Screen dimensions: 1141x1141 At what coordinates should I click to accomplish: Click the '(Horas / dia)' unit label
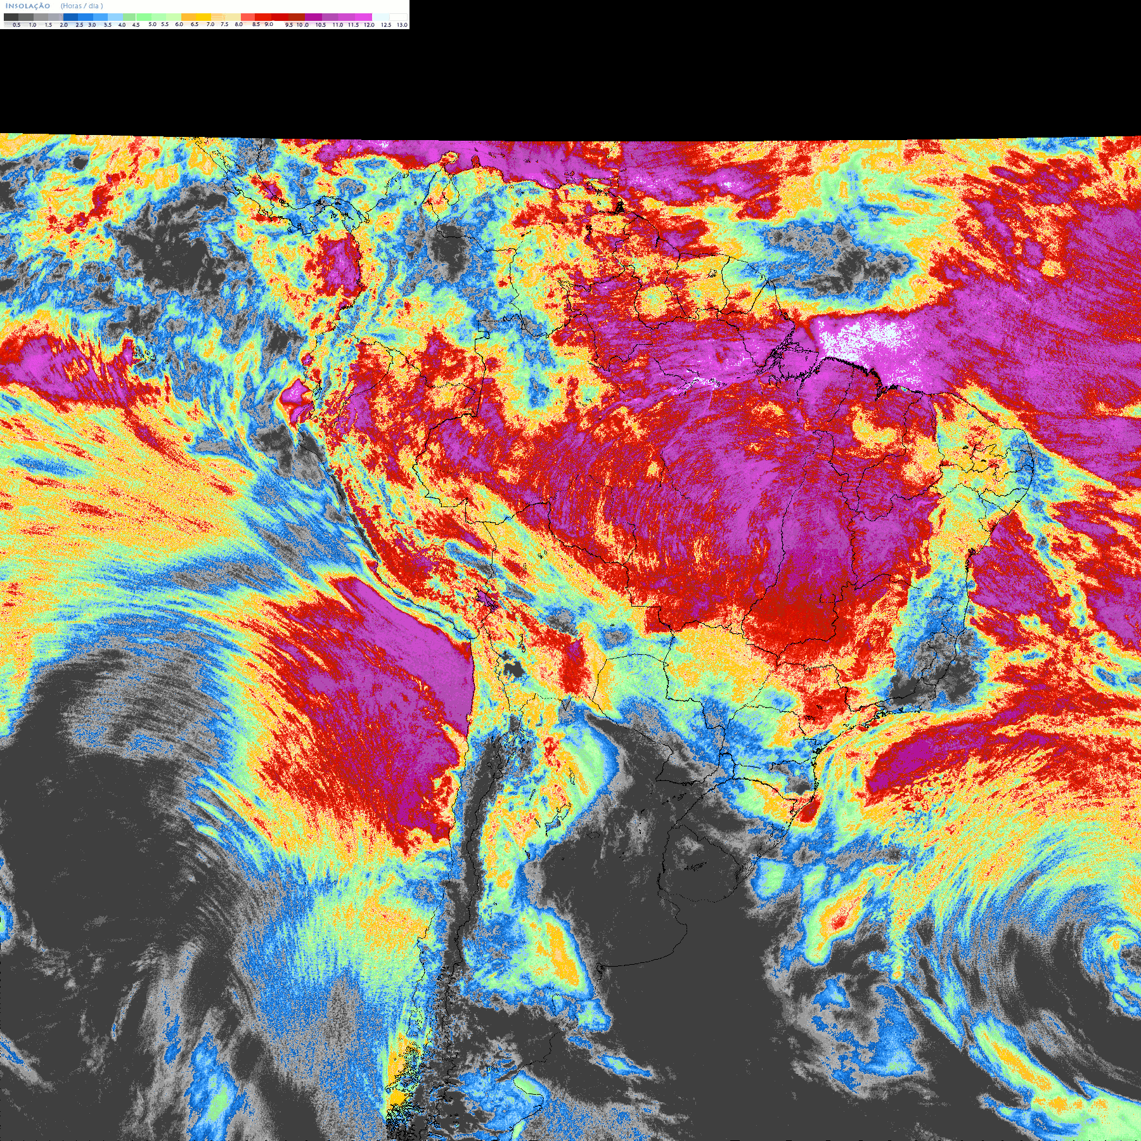tap(82, 6)
